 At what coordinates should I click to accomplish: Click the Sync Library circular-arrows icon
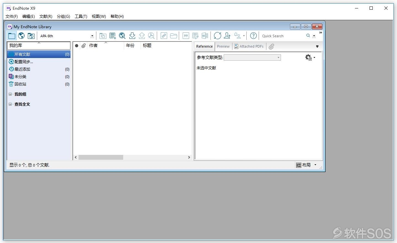[218, 36]
